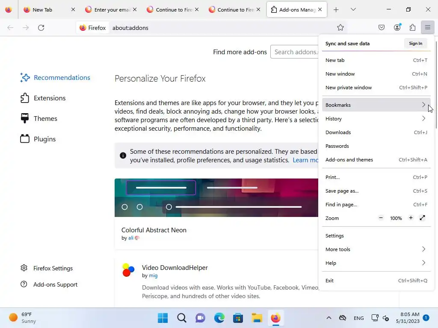Open a new tab with the plus button
The image size is (438, 328).
point(336,10)
